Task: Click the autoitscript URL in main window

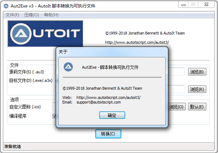Action: pos(137,42)
